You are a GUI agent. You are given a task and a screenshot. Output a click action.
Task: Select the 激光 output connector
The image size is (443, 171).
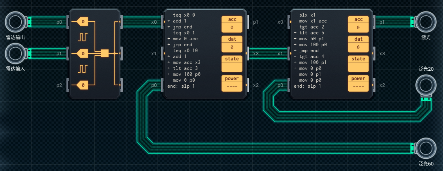tap(426, 22)
